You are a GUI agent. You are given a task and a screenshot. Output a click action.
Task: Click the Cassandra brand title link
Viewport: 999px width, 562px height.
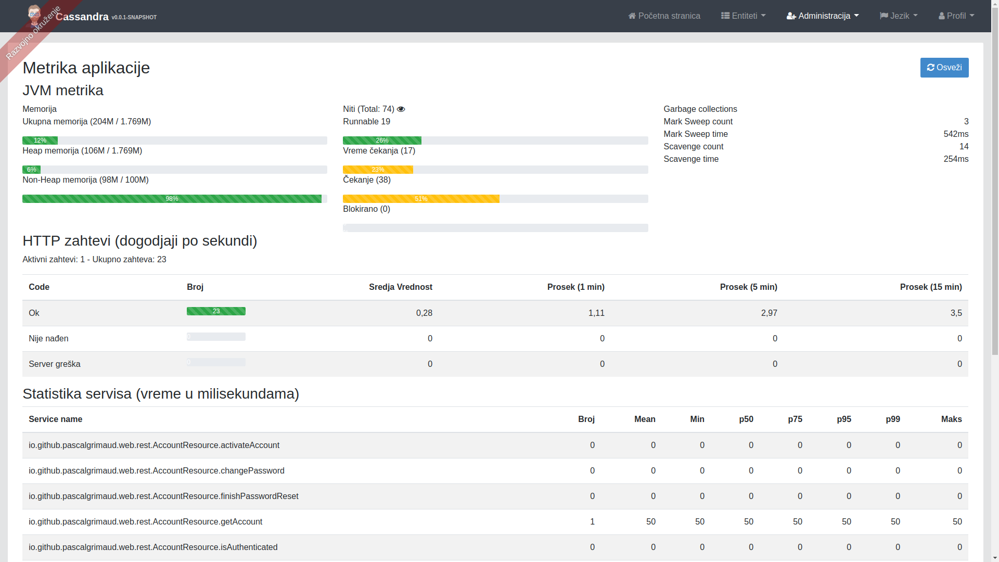tap(82, 17)
